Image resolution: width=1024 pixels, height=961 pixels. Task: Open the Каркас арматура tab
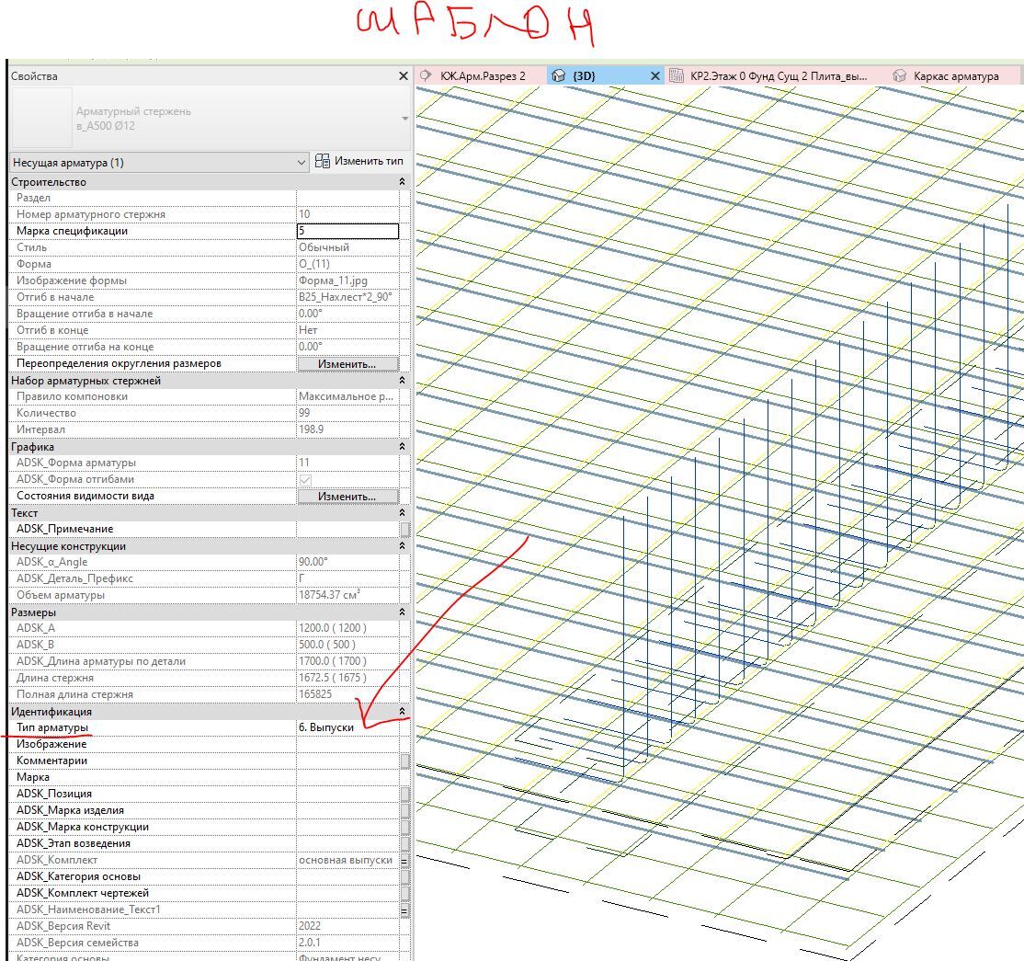[955, 75]
